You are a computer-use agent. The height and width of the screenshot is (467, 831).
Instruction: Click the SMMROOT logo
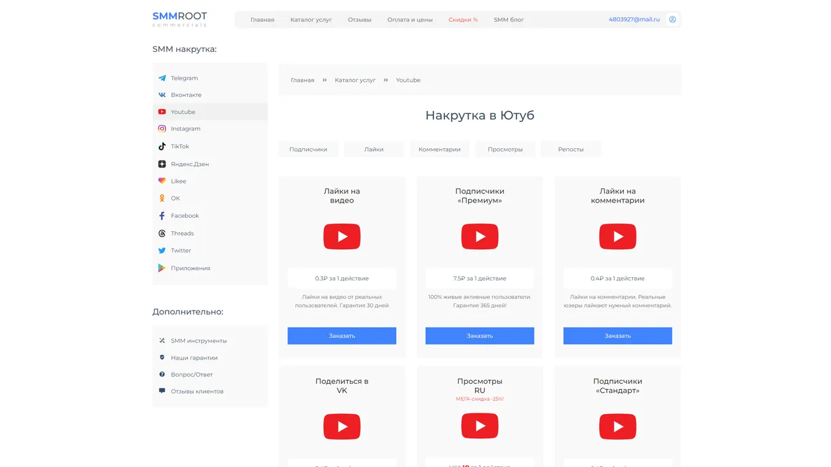coord(180,19)
